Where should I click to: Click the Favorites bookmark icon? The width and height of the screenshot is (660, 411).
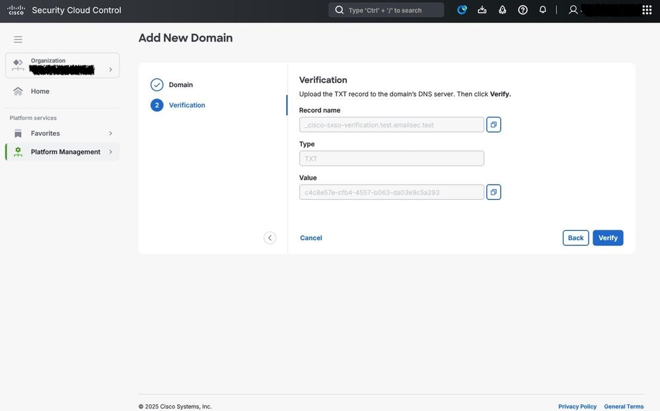[x=18, y=133]
